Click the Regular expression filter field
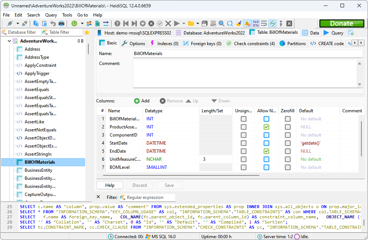 pyautogui.click(x=148, y=197)
